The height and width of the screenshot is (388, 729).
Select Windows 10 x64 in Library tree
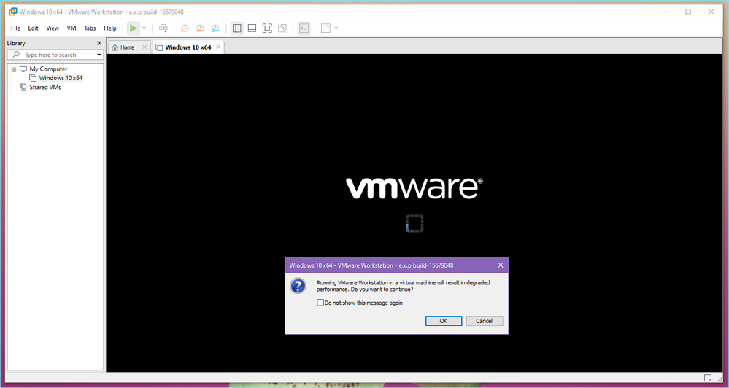point(61,78)
